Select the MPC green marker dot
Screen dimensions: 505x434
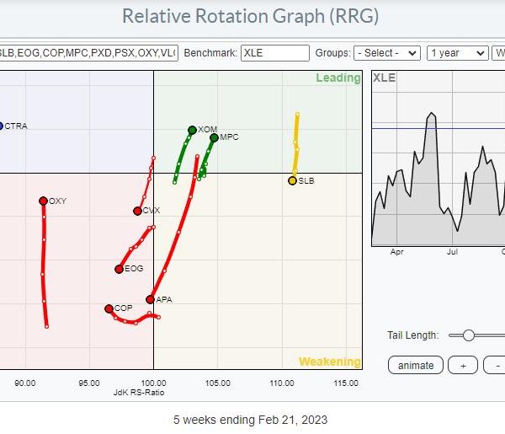tap(214, 137)
